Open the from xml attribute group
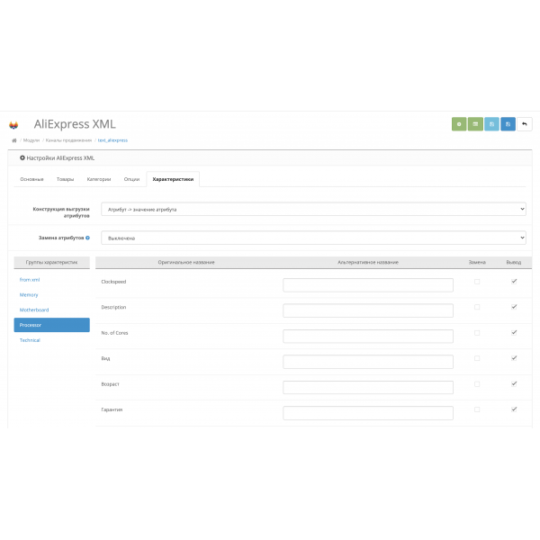The height and width of the screenshot is (540, 540). coord(30,280)
